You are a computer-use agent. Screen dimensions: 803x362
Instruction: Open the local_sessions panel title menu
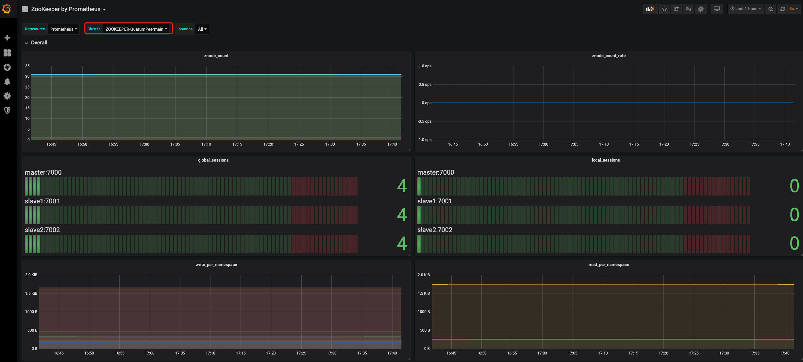coord(606,160)
